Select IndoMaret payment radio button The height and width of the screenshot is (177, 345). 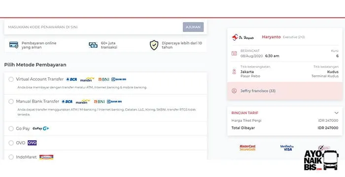11,157
